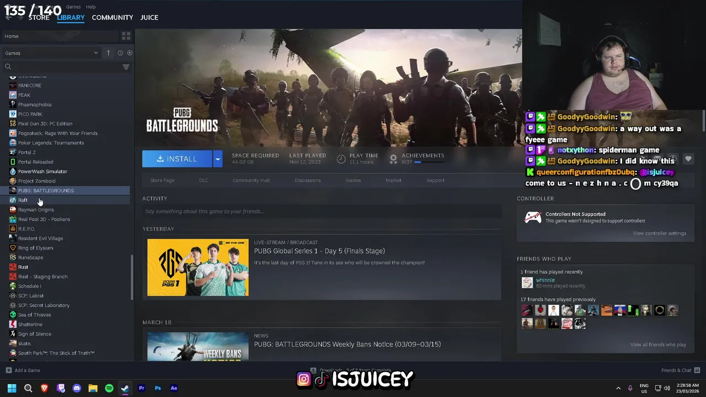Open the Store Page link
Image resolution: width=706 pixels, height=397 pixels.
click(162, 180)
